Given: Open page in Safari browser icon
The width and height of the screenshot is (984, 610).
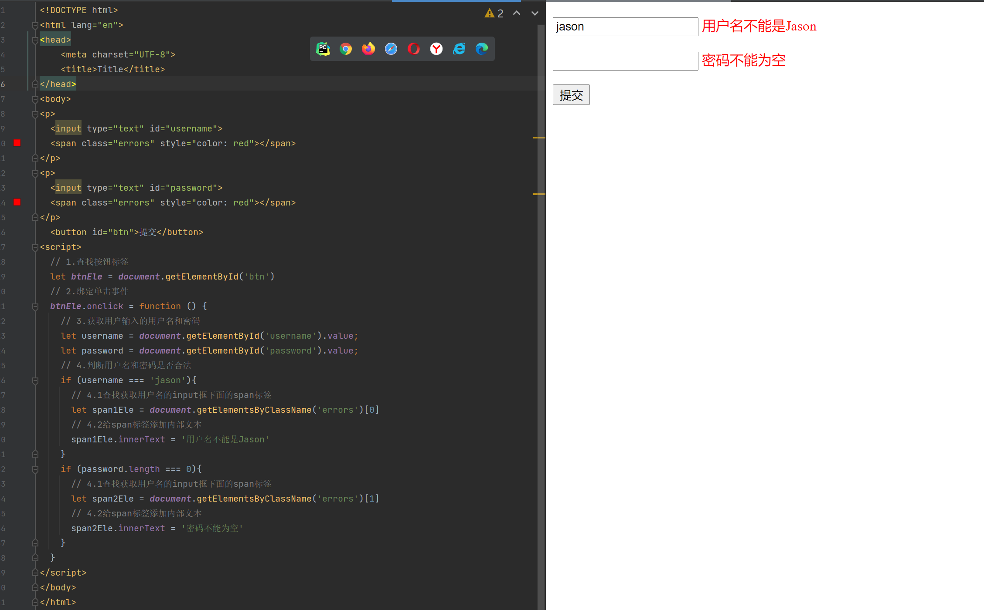Looking at the screenshot, I should pos(391,49).
